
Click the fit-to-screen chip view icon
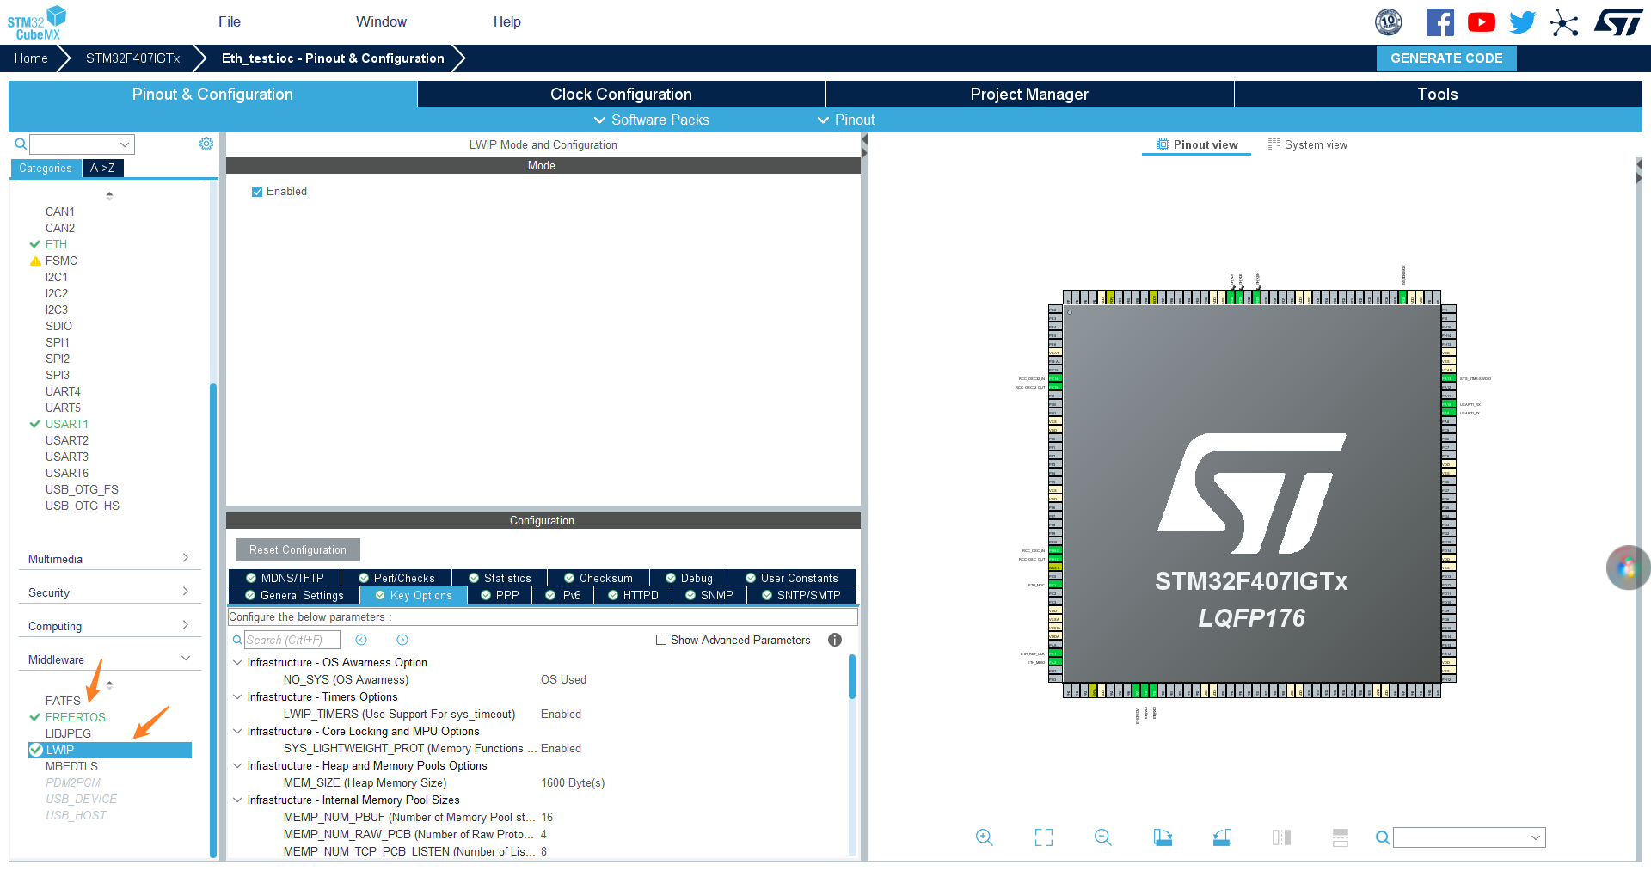tap(1044, 837)
